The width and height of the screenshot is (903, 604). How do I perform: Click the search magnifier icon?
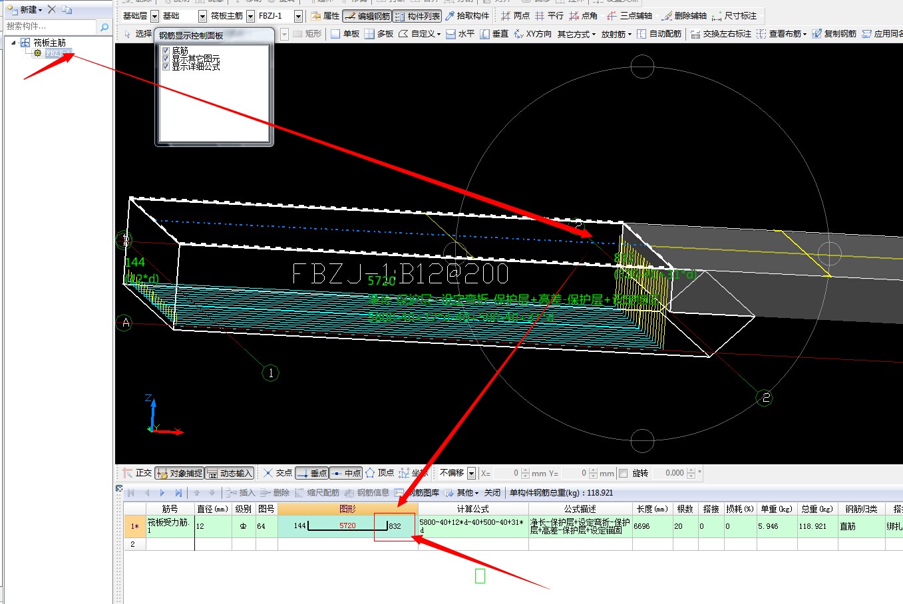104,27
